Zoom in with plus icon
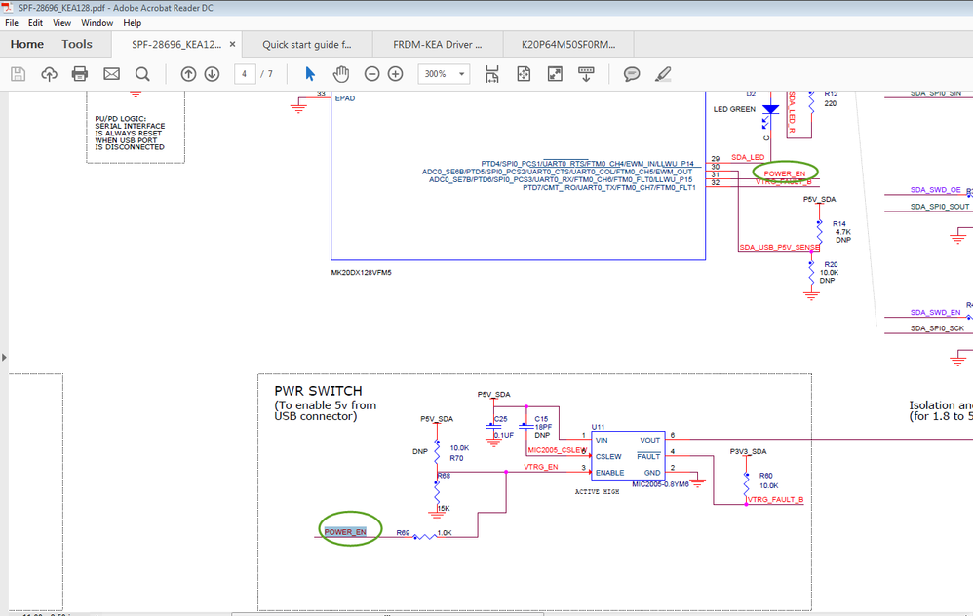The height and width of the screenshot is (616, 973). (x=395, y=74)
